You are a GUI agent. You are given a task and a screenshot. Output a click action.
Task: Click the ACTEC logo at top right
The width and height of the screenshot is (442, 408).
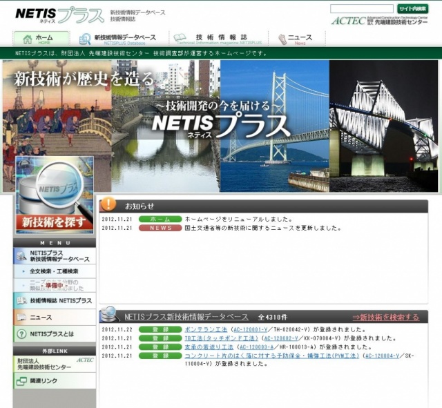click(x=379, y=21)
